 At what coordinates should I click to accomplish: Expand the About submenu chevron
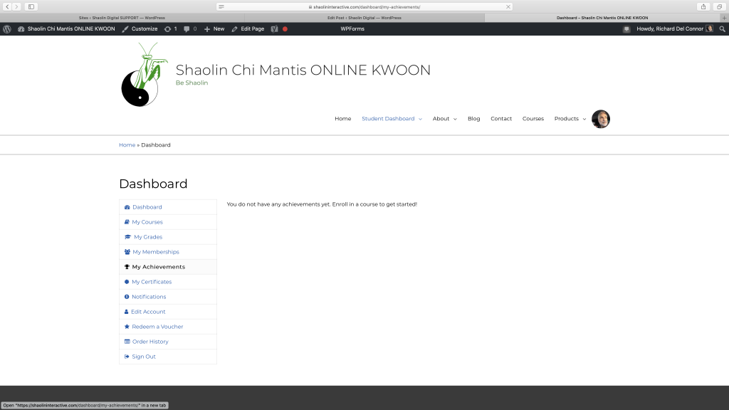(455, 119)
